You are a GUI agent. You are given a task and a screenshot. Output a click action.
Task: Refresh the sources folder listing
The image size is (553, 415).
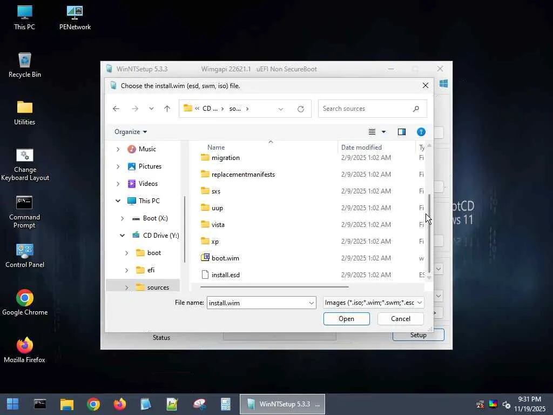[300, 109]
